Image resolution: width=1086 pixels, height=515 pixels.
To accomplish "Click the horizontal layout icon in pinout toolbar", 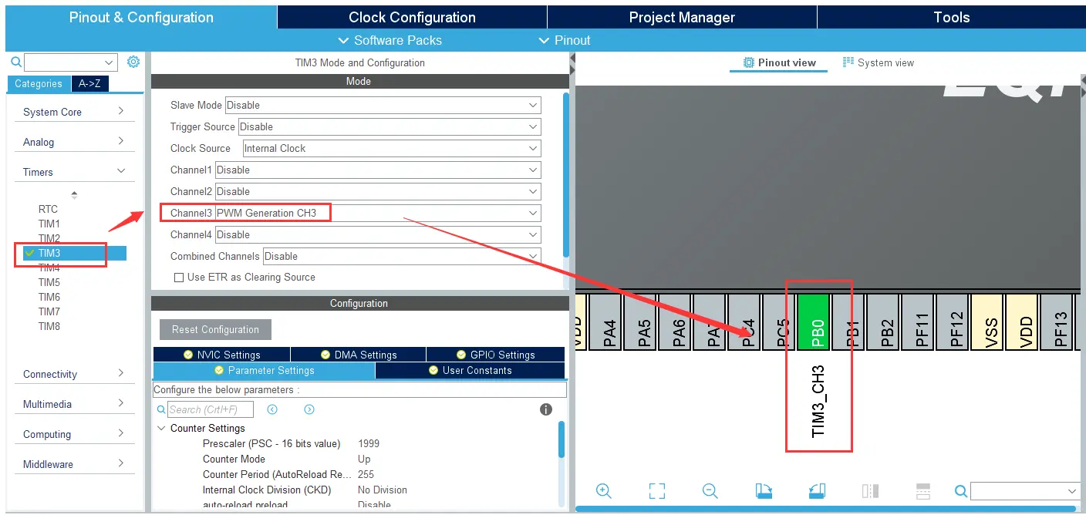I will click(923, 491).
